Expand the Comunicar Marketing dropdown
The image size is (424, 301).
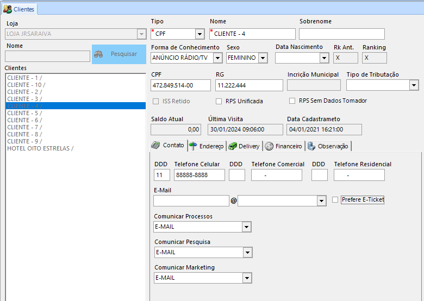point(247,278)
